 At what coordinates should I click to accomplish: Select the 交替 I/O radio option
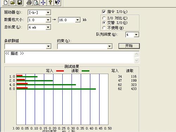coord(103,23)
